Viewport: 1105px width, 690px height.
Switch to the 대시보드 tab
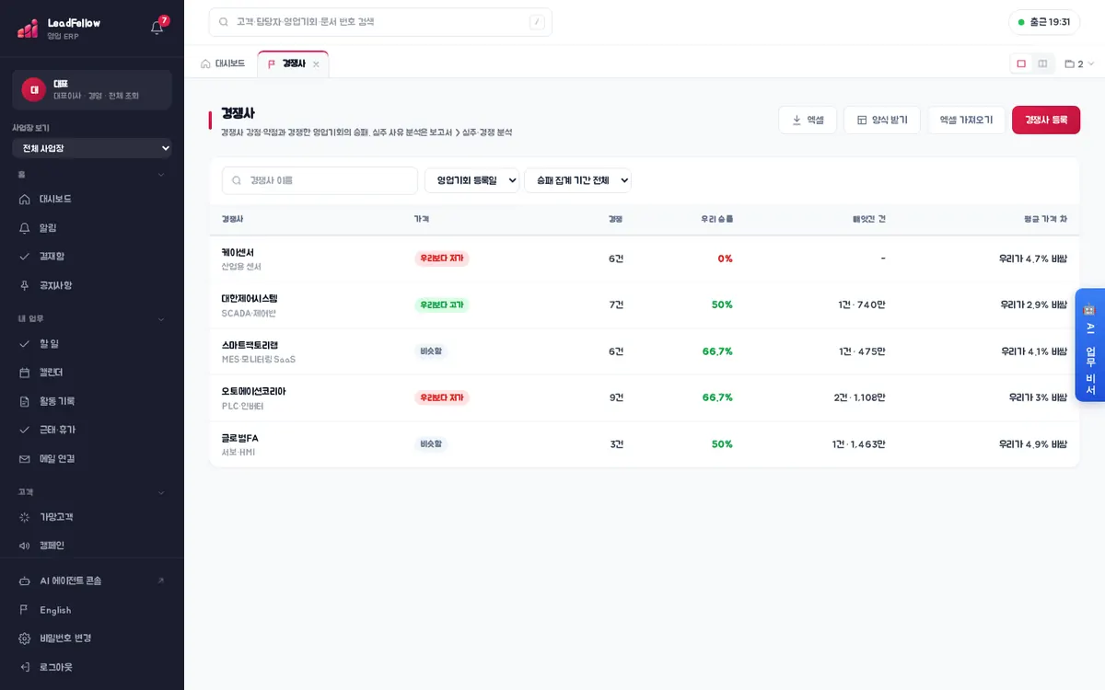coord(223,64)
